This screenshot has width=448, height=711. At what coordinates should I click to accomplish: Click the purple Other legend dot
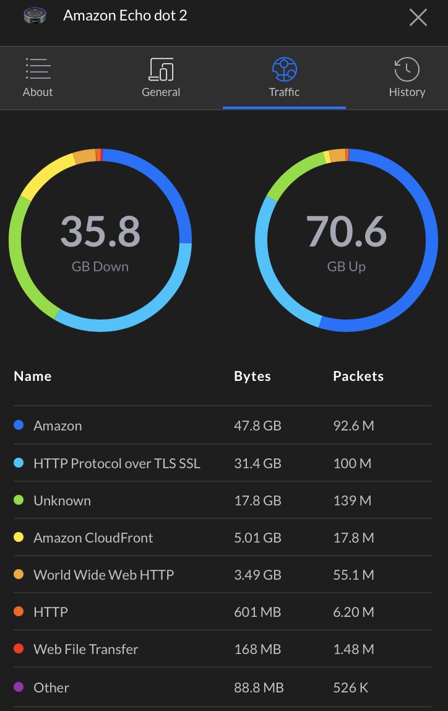click(x=19, y=686)
